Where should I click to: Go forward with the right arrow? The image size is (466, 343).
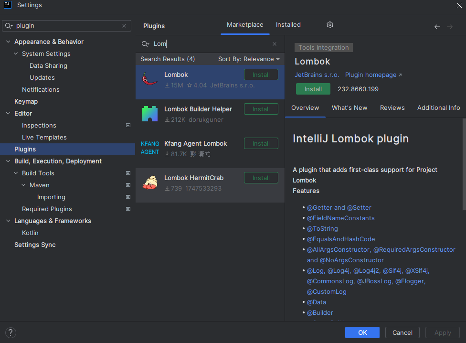click(x=450, y=27)
